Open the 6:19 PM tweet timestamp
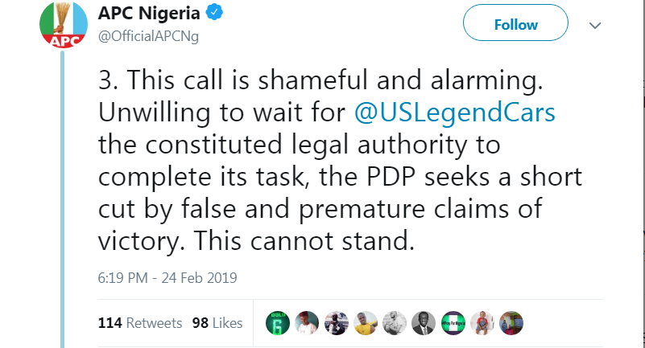Viewport: 645px width, 348px height. click(167, 278)
